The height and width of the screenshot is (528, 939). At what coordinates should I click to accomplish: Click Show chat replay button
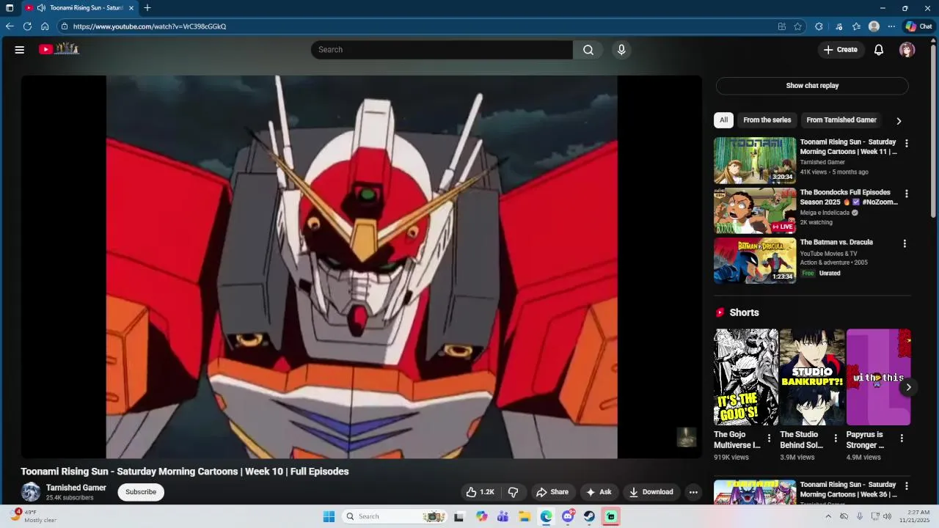click(812, 86)
